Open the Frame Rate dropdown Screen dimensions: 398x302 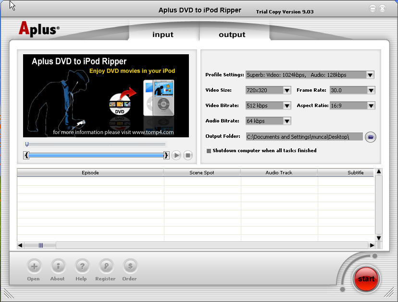point(371,90)
